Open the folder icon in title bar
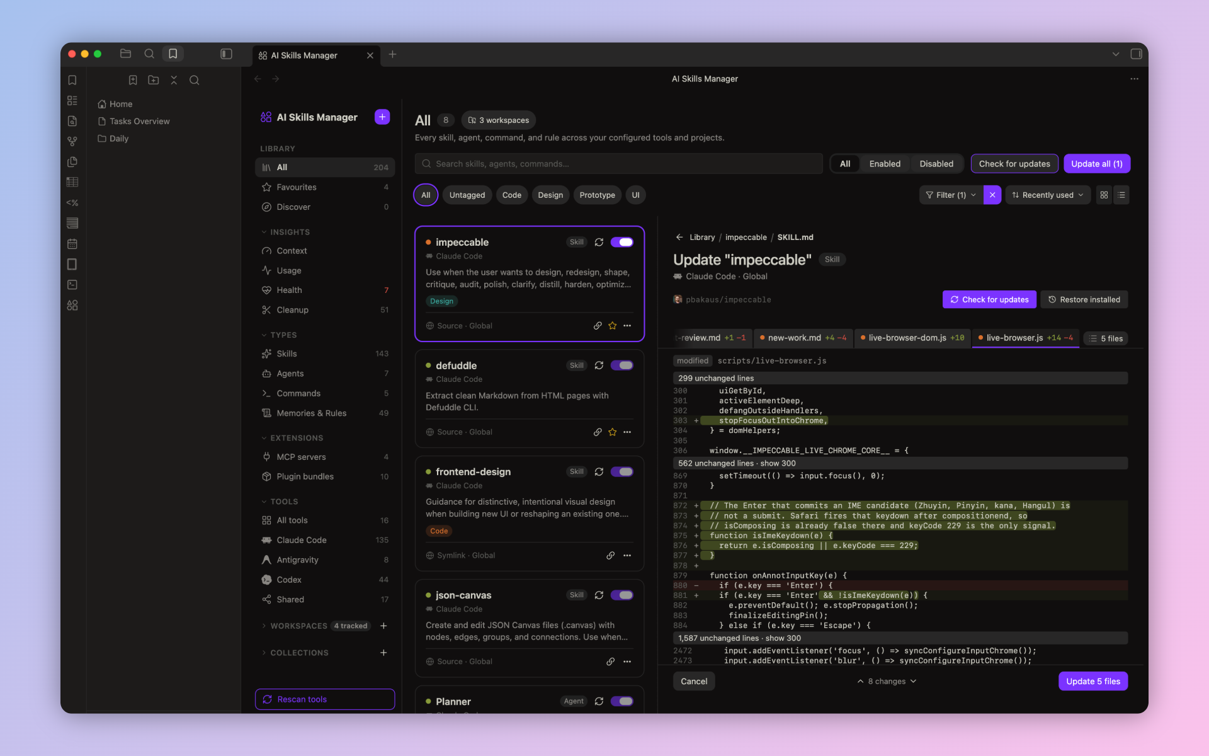The height and width of the screenshot is (756, 1209). (125, 54)
